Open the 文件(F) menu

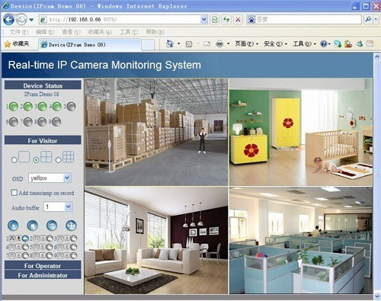point(18,32)
